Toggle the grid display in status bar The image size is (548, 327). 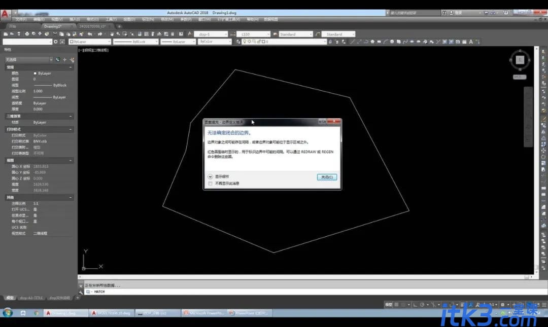[x=396, y=305]
